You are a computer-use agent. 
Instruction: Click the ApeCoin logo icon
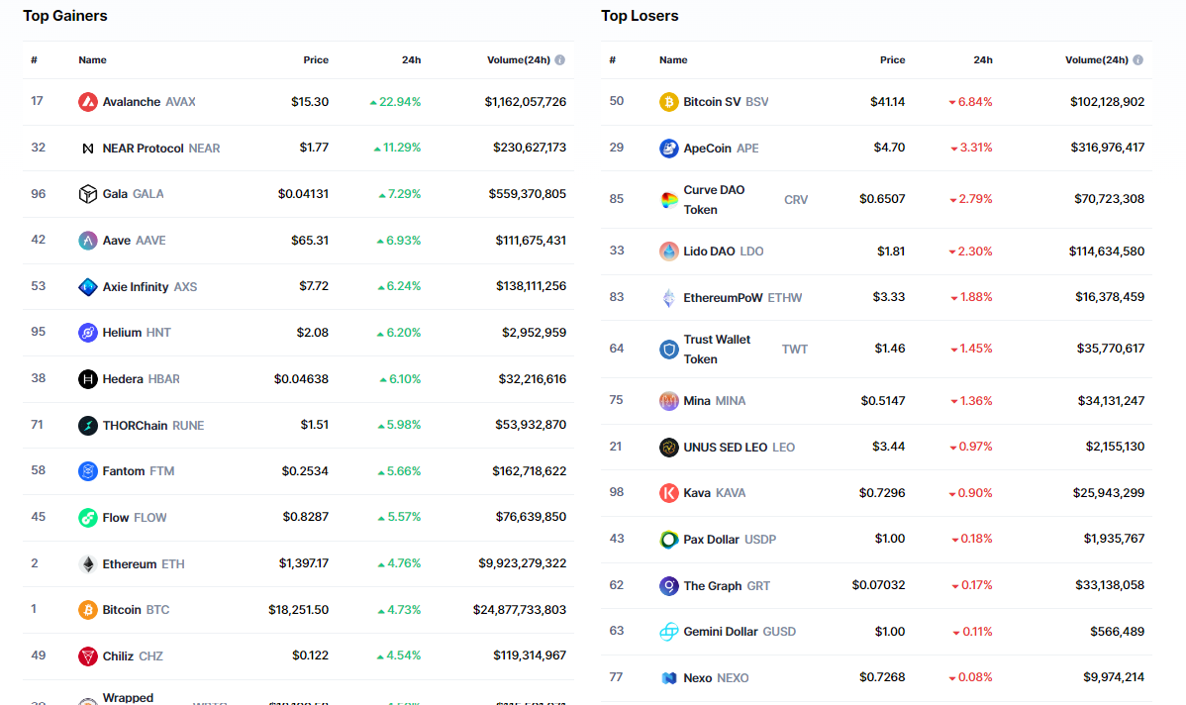click(x=669, y=149)
